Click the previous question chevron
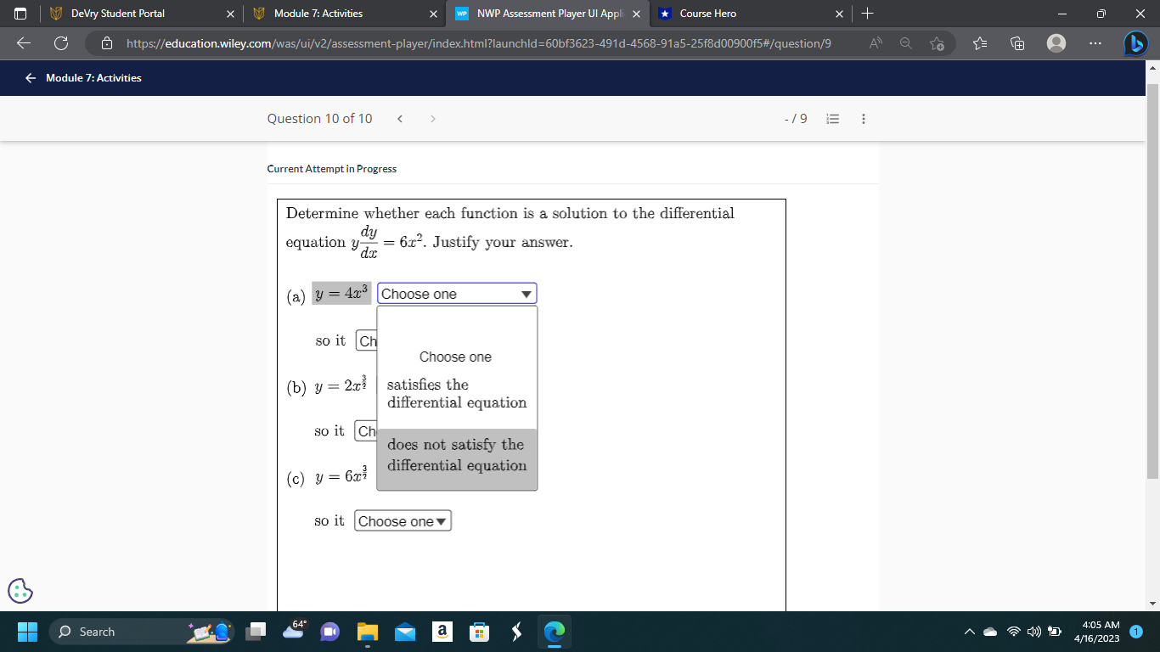This screenshot has height=652, width=1160. [399, 119]
